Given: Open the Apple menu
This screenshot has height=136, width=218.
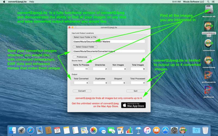Looking at the screenshot, I should [x=4, y=2].
